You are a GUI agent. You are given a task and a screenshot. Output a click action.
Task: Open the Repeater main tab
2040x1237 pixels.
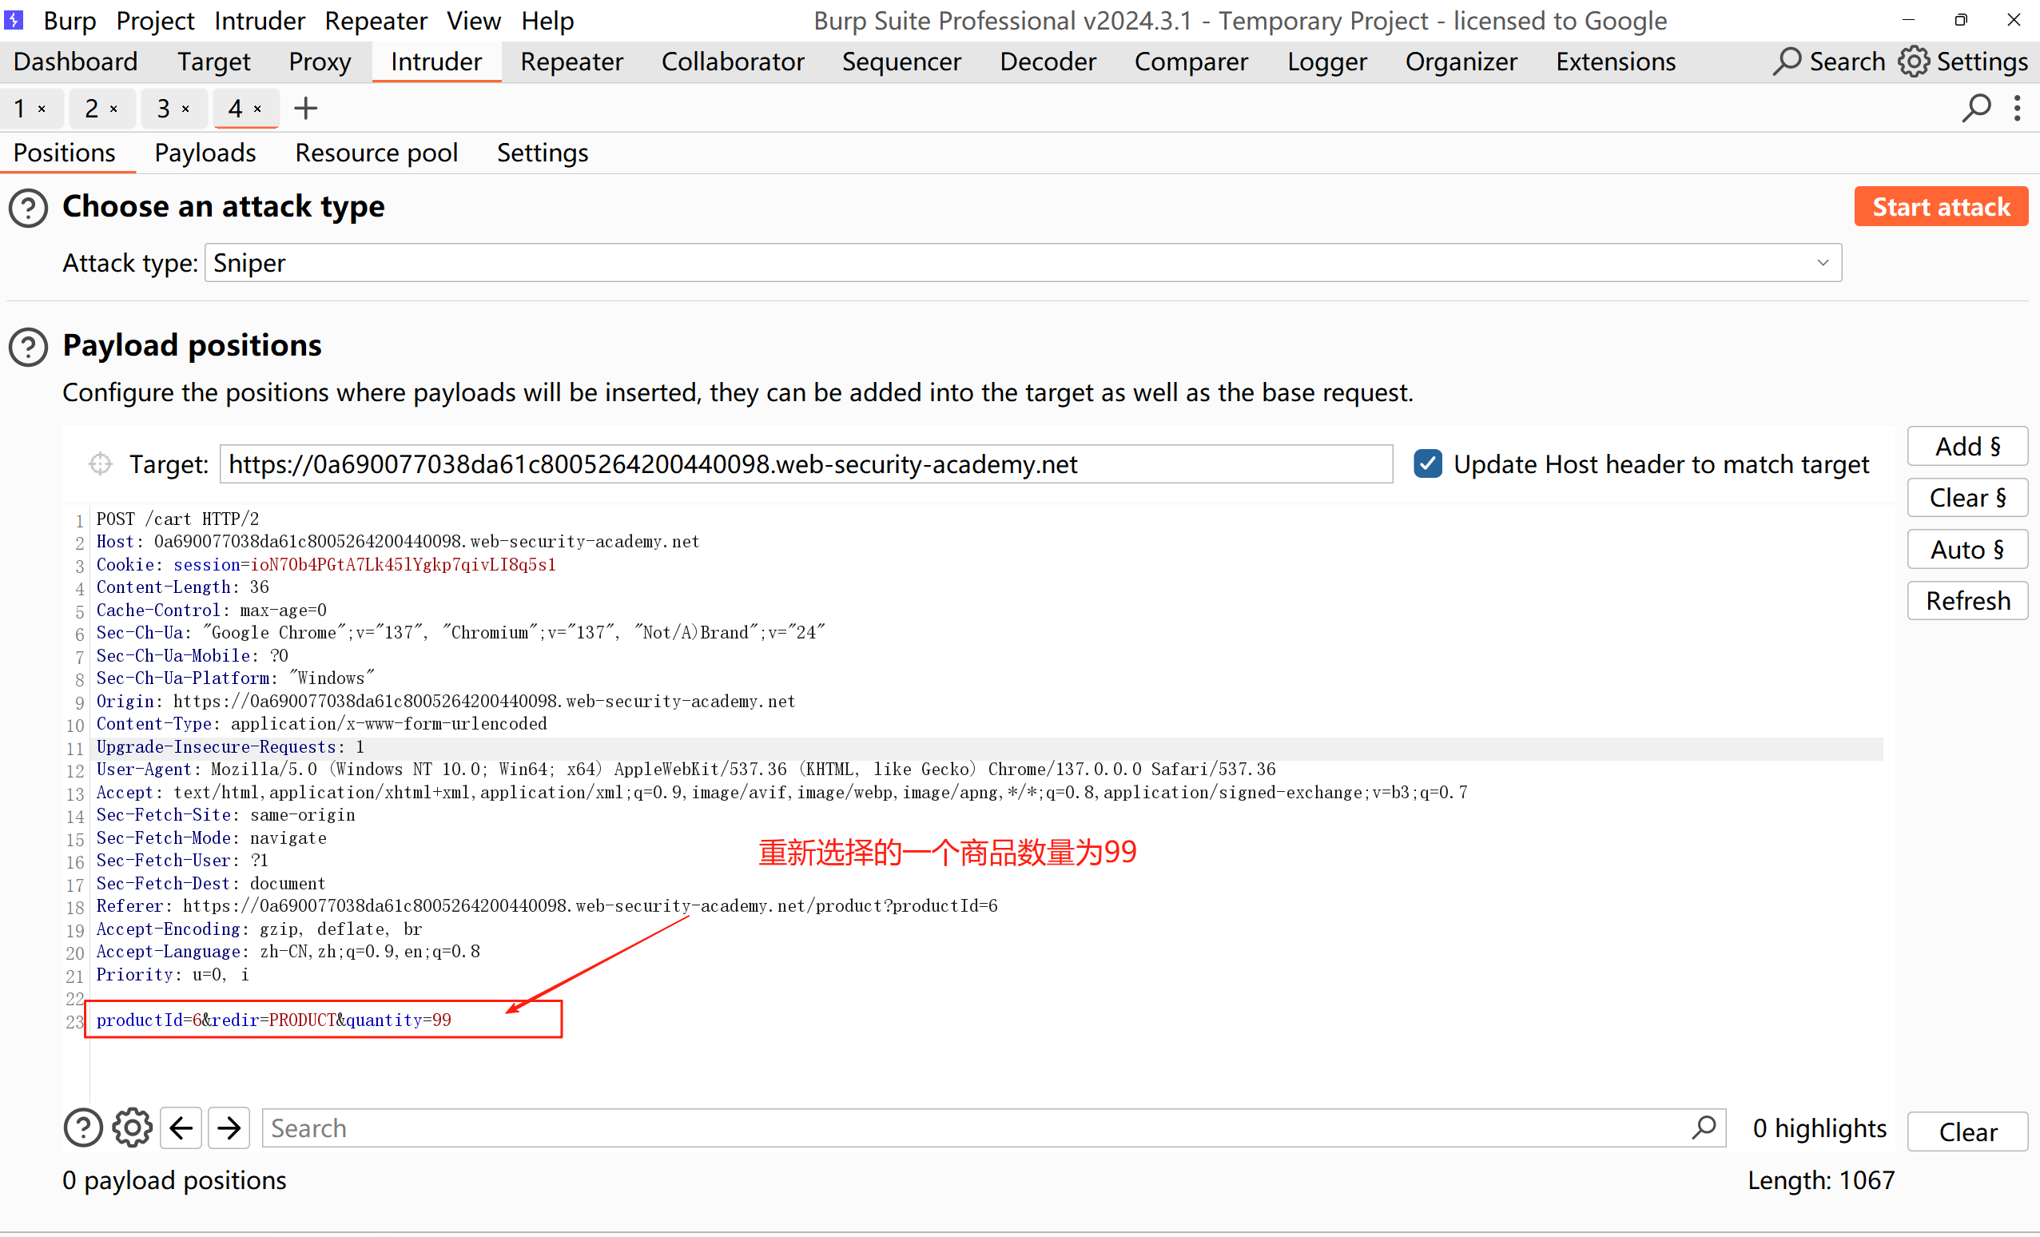[x=571, y=62]
